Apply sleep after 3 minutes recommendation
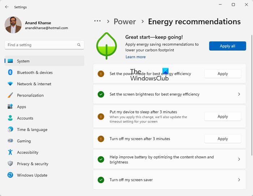This screenshot has width=253, height=196. point(223,116)
